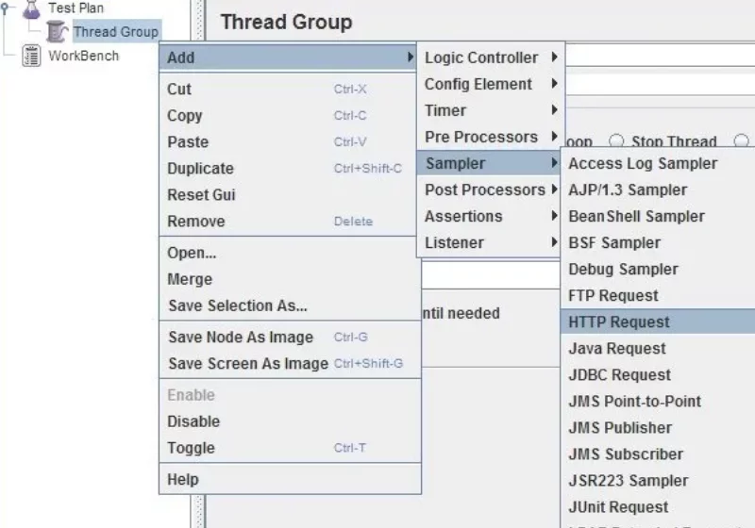Open Help from the context menu
Viewport: 755px width, 528px height.
pyautogui.click(x=183, y=480)
